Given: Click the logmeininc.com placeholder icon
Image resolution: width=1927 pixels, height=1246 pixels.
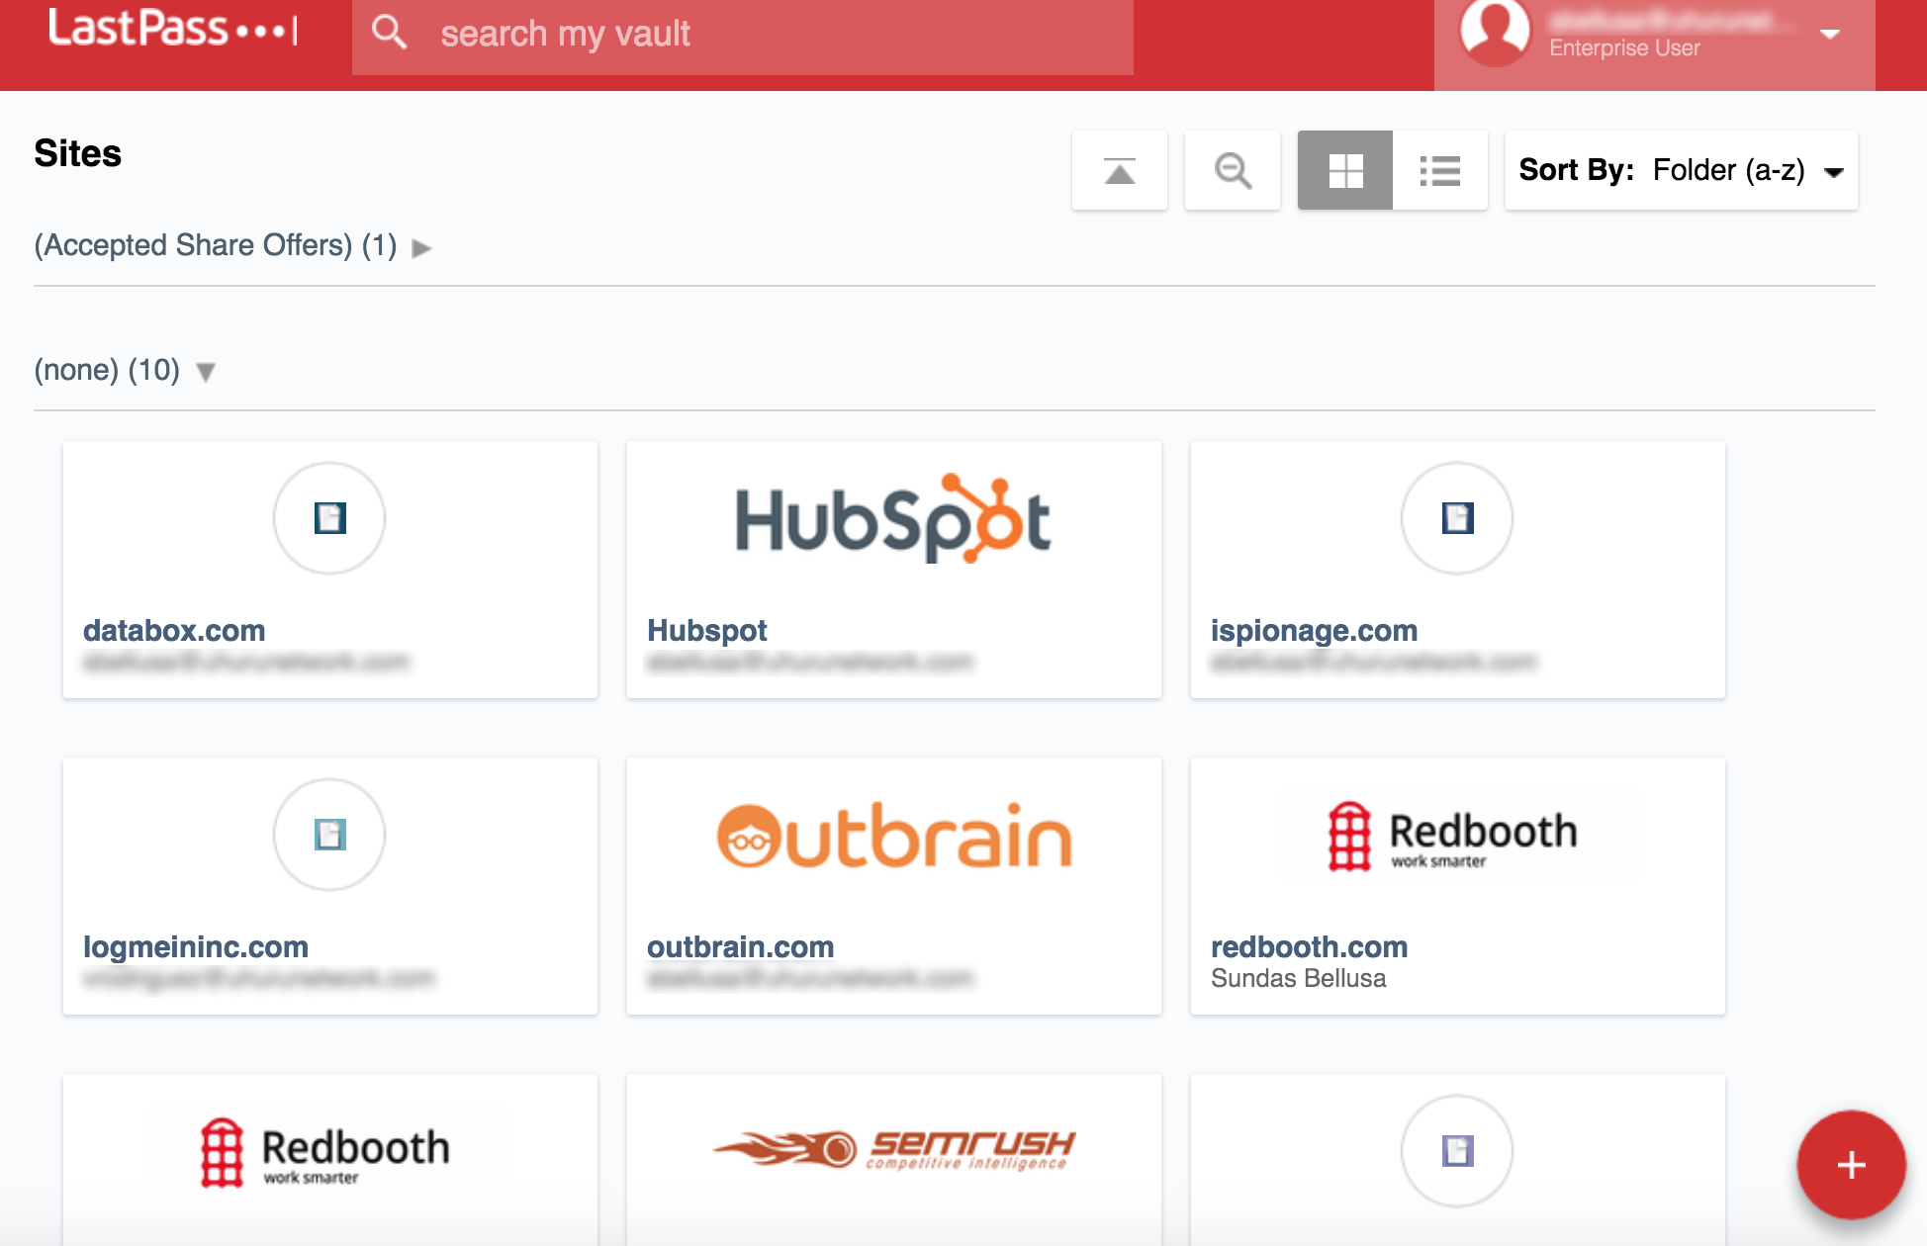Looking at the screenshot, I should 329,835.
